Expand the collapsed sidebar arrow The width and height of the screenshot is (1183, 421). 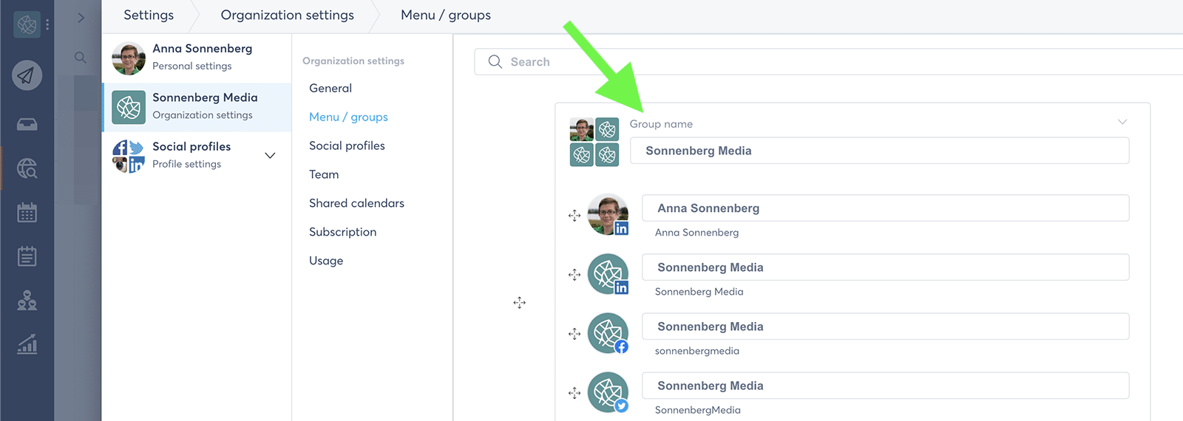(x=81, y=18)
